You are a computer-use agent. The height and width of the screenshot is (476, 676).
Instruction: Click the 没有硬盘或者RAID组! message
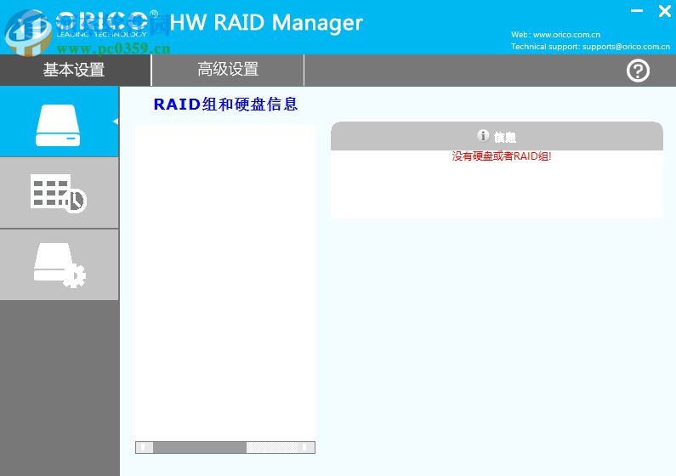point(502,156)
